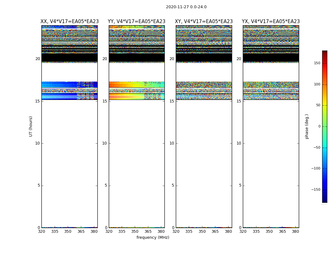Click the 15 hour tick of XY panel
This screenshot has height=253, width=332.
click(x=172, y=101)
